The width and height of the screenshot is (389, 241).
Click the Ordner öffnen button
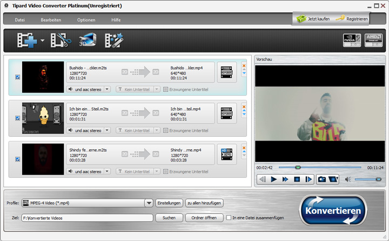coord(204,218)
